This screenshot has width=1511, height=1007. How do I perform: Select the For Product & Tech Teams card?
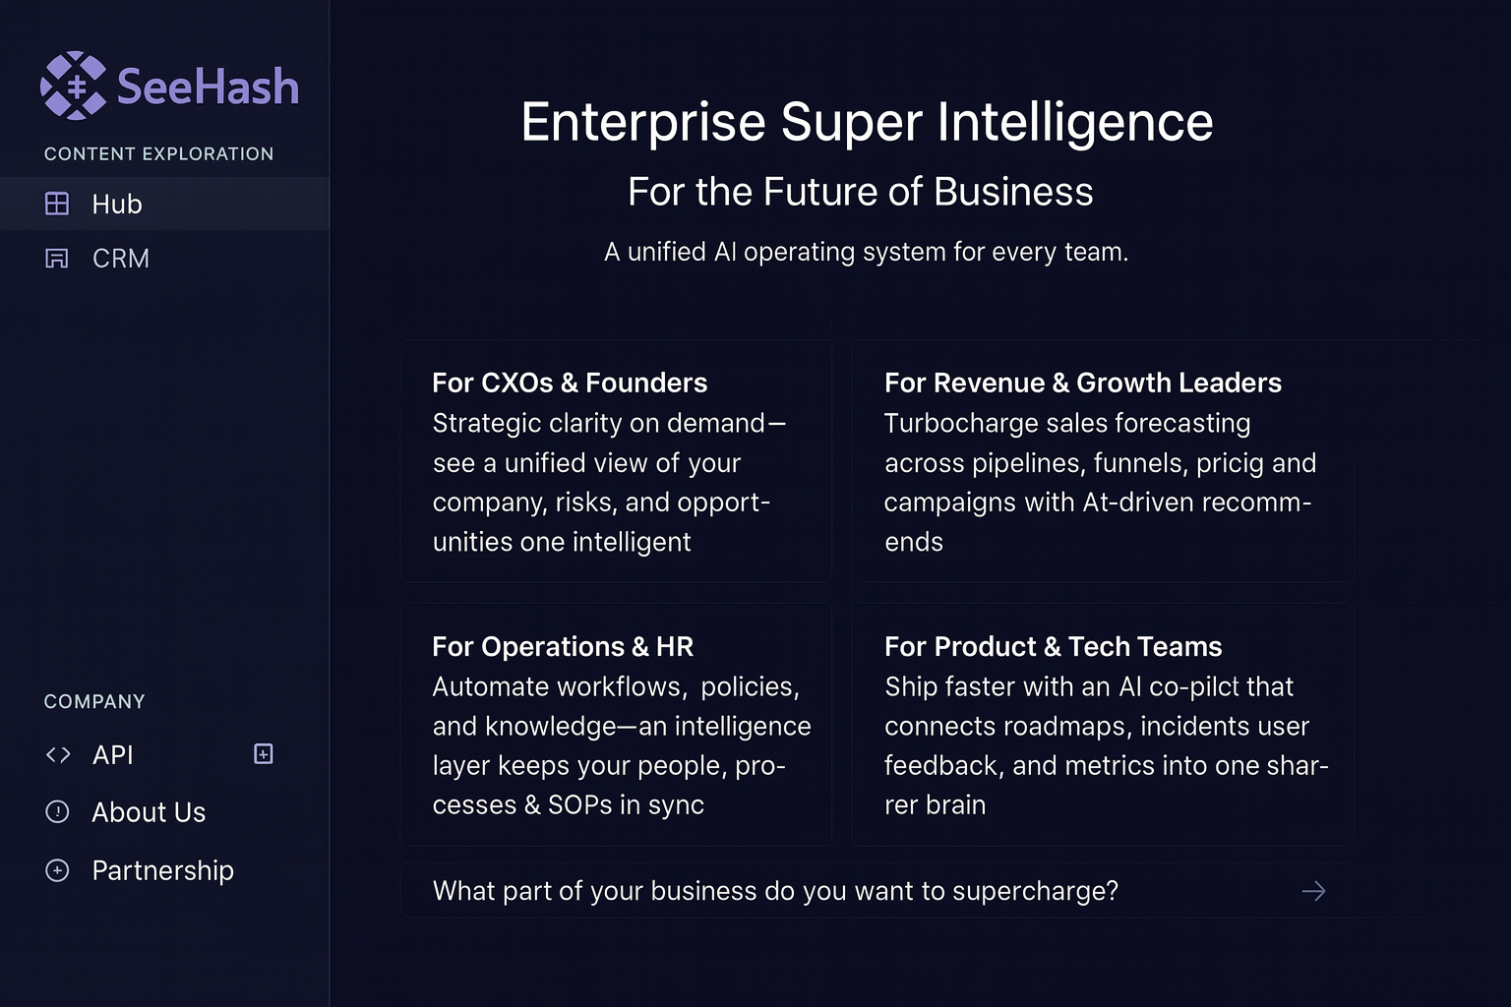click(1102, 725)
